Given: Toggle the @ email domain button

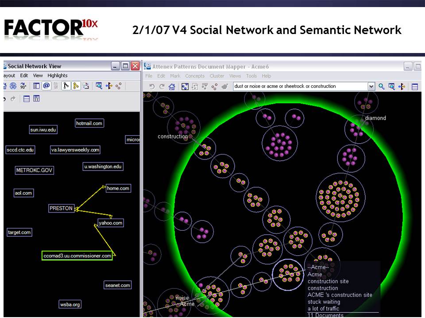Looking at the screenshot, I should click(x=46, y=86).
